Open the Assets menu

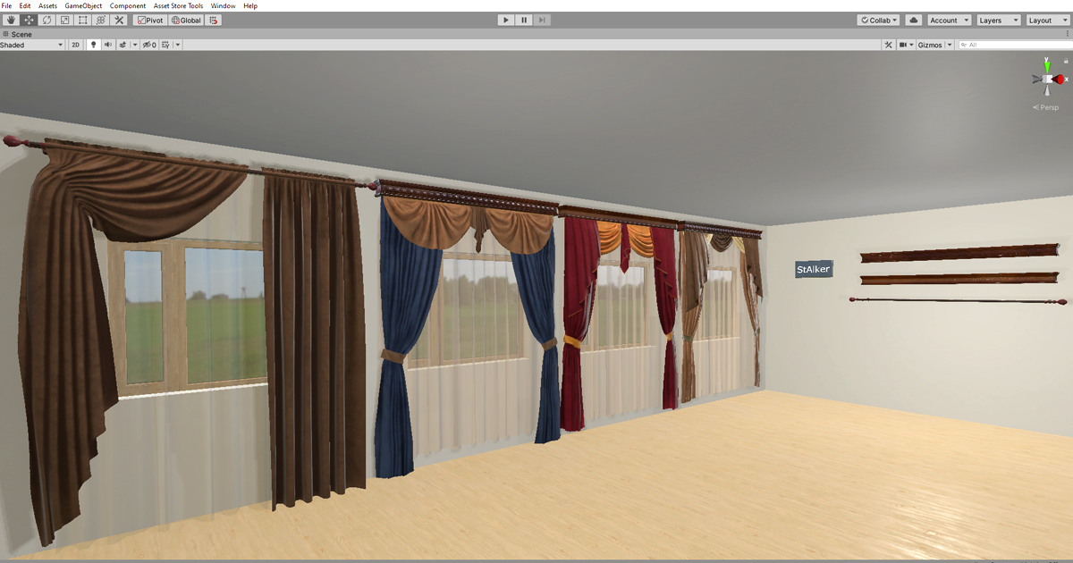click(x=47, y=5)
